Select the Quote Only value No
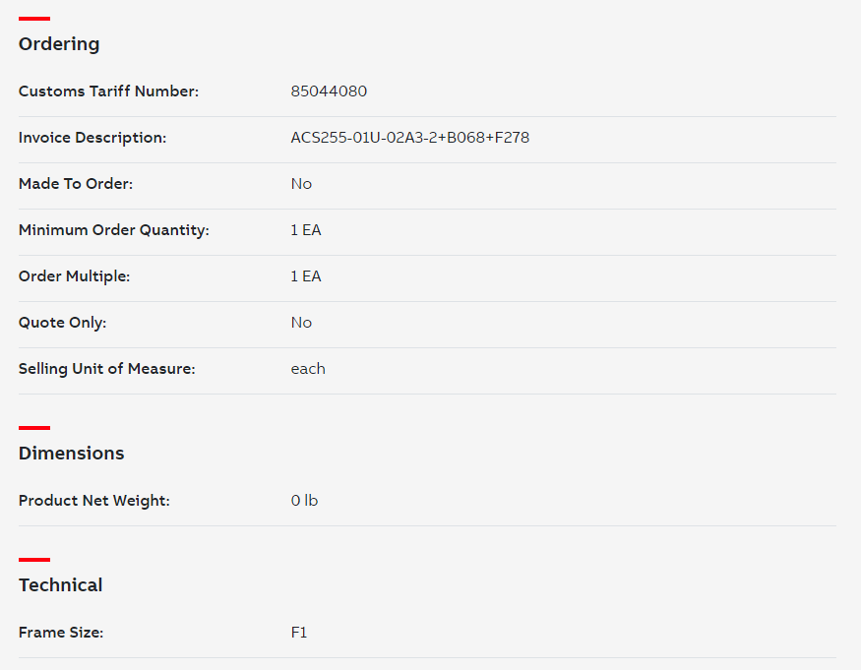 tap(301, 323)
